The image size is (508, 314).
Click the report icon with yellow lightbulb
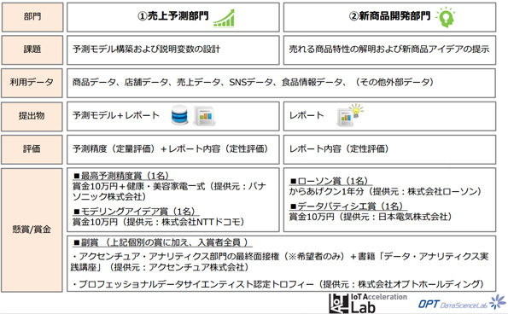pos(349,115)
